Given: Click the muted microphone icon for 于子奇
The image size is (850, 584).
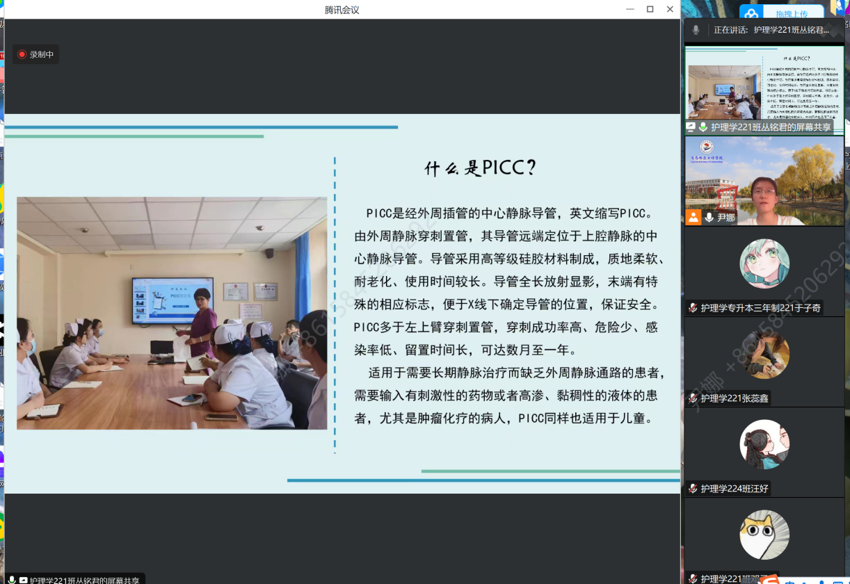Looking at the screenshot, I should [693, 308].
